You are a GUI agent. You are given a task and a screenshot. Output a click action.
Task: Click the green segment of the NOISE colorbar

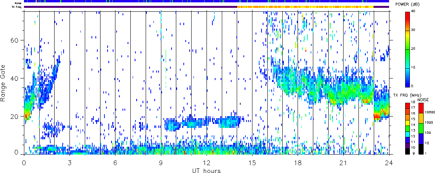pyautogui.click(x=421, y=128)
